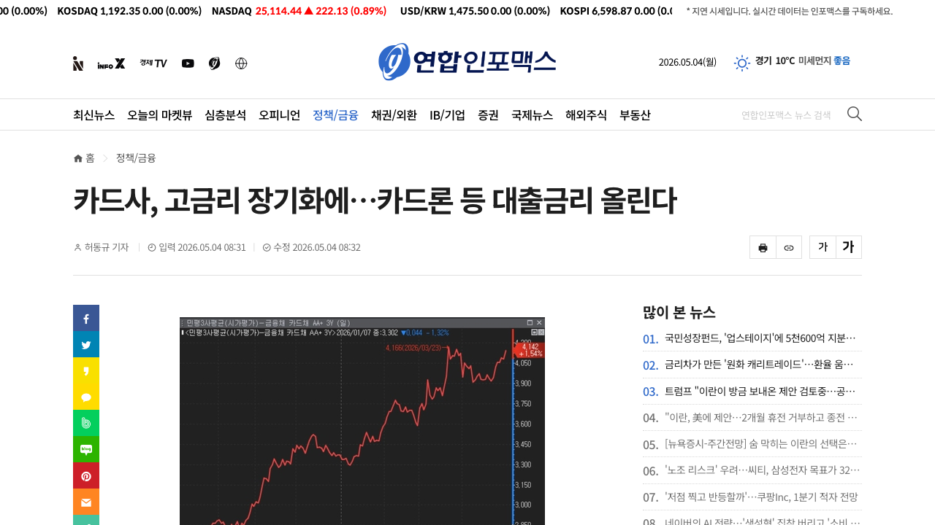Screen dimensions: 935x525
Task: Increase font size with large 가 button
Action: click(x=849, y=247)
